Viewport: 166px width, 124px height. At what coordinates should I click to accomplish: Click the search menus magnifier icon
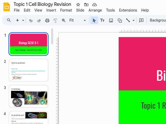[9, 20]
